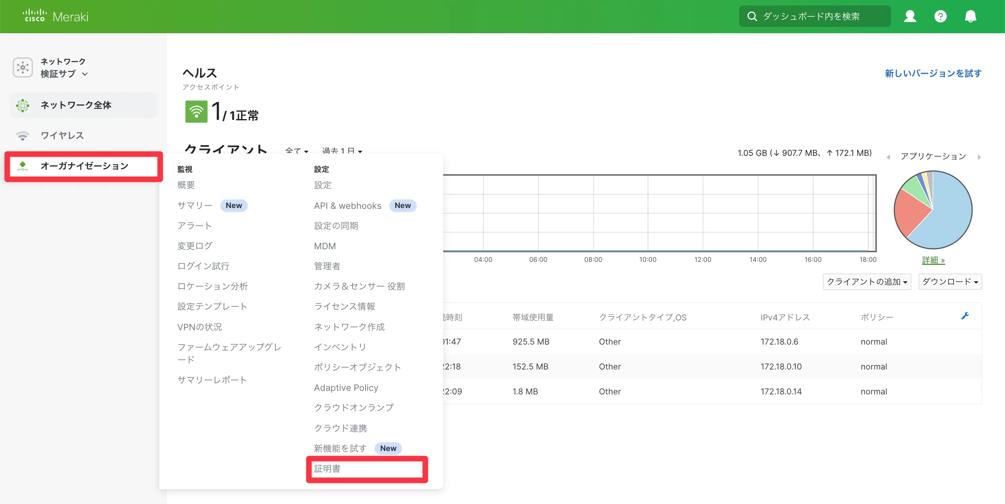The image size is (1005, 504).
Task: Sort by 帯域使用量 column header
Action: click(533, 317)
